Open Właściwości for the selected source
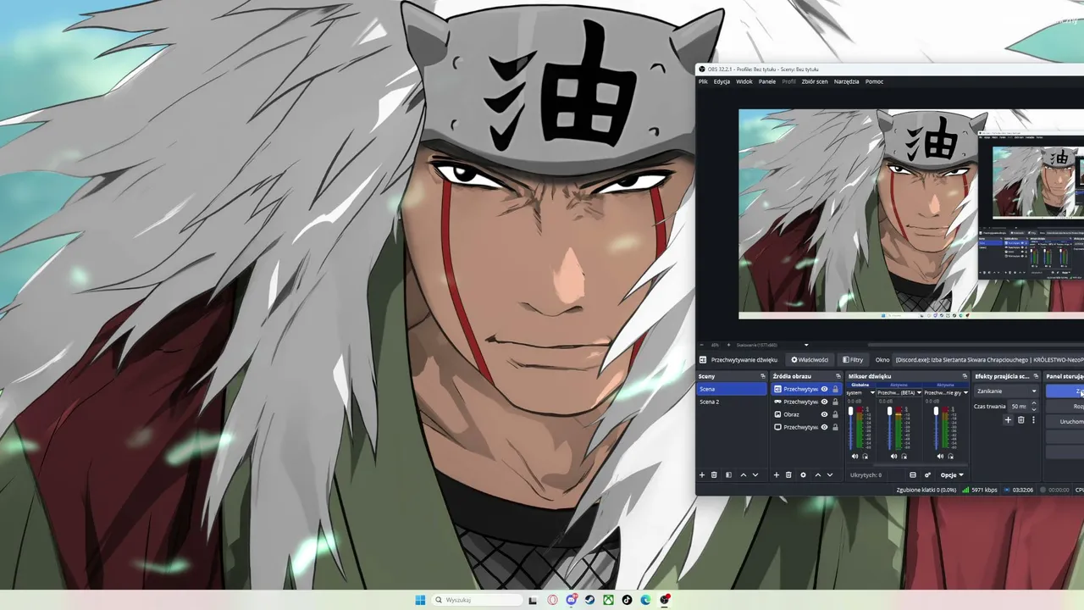 coord(810,360)
